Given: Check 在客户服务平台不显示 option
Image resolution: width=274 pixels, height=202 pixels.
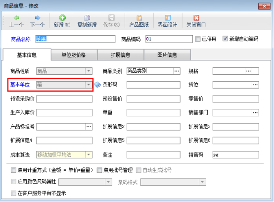Looking at the screenshot, I should pyautogui.click(x=13, y=193).
